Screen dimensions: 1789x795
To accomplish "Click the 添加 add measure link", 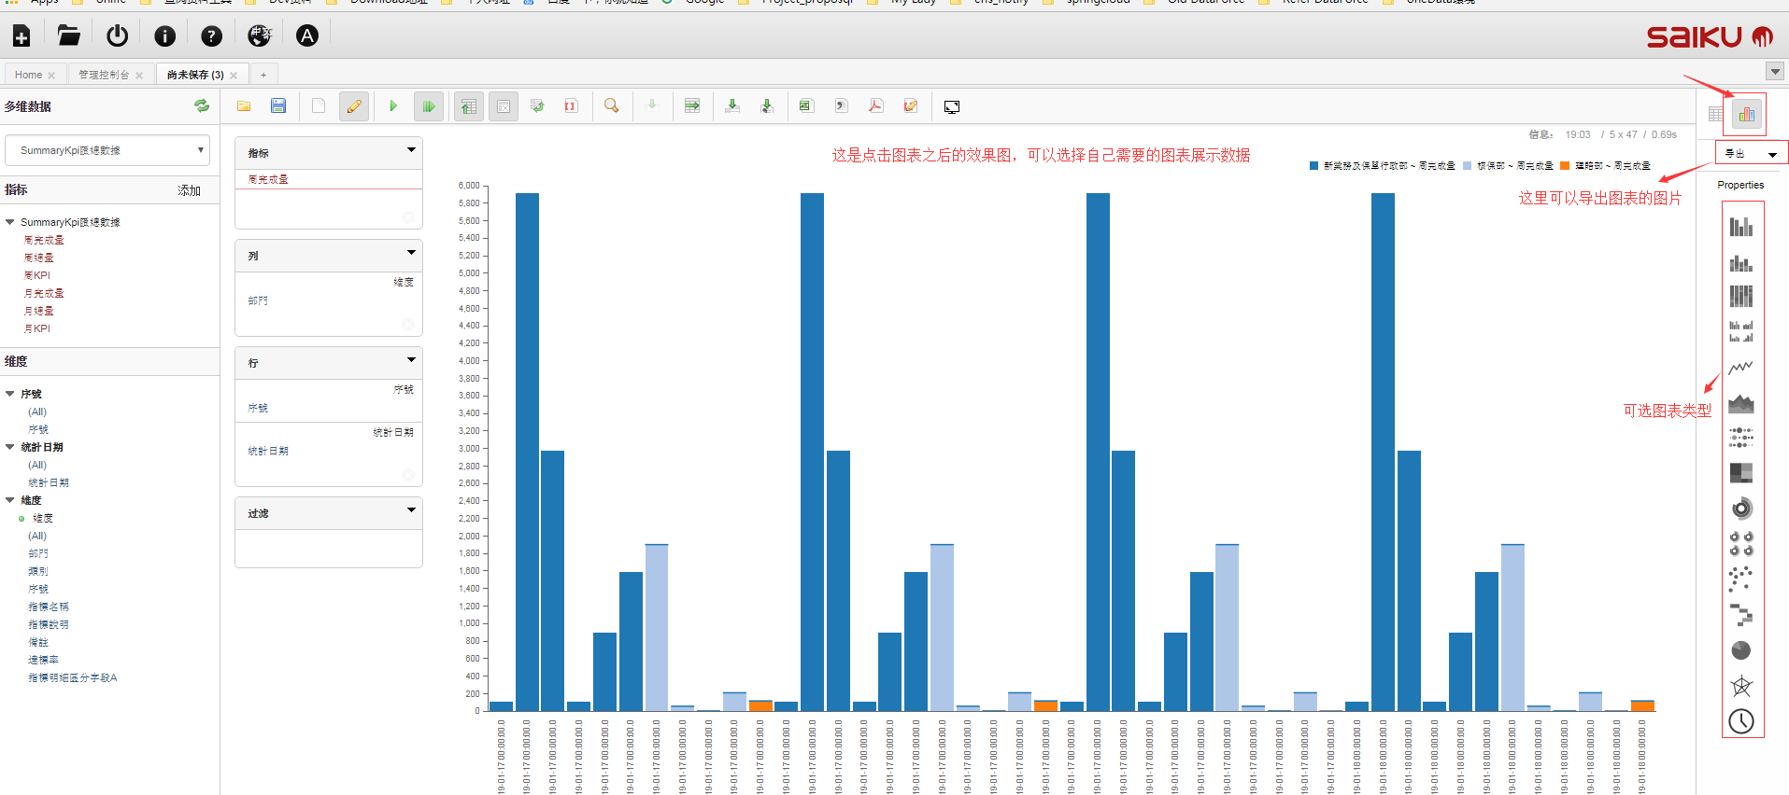I will [190, 190].
